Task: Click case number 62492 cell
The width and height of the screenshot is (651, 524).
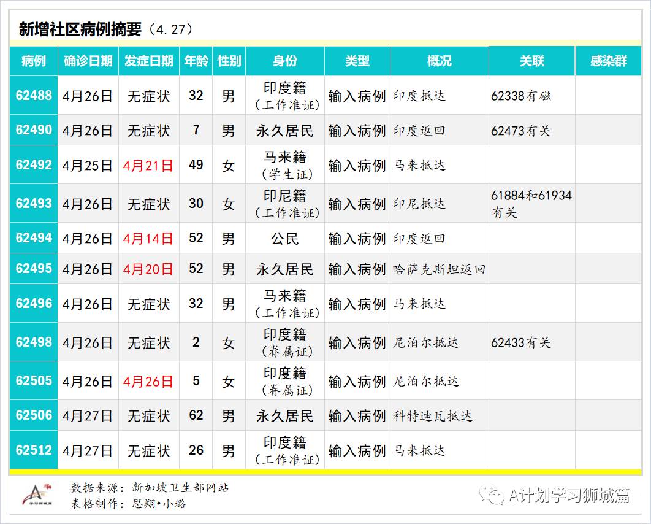Action: pyautogui.click(x=34, y=165)
